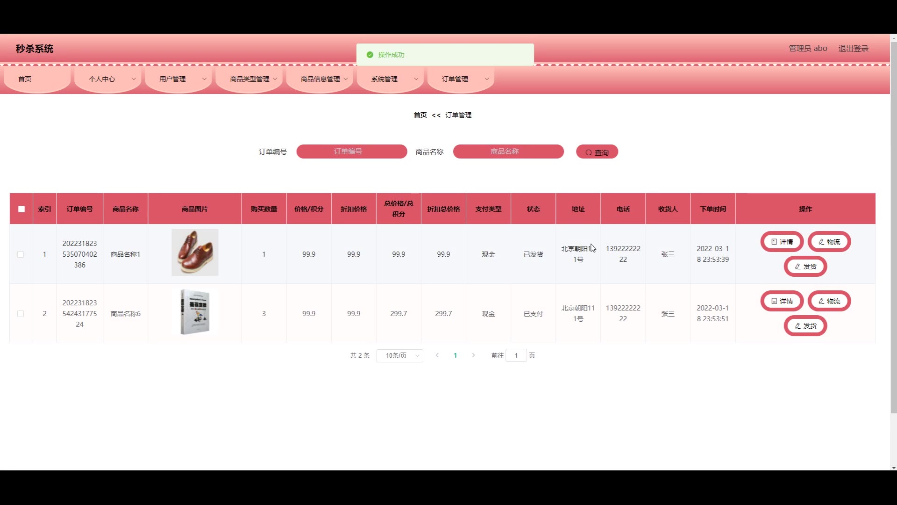897x505 pixels.
Task: Click 发货 for the first order
Action: 805,267
